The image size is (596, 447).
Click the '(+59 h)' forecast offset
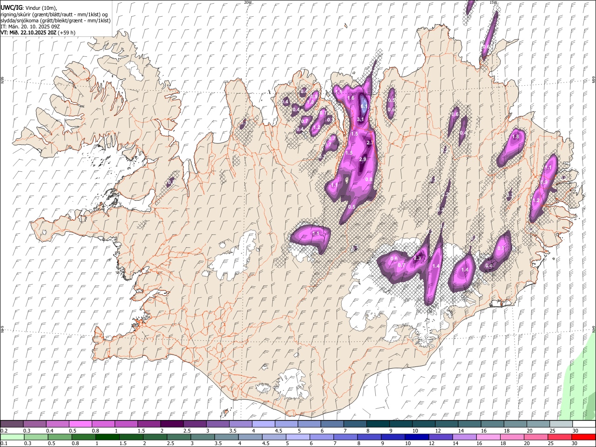click(x=67, y=33)
